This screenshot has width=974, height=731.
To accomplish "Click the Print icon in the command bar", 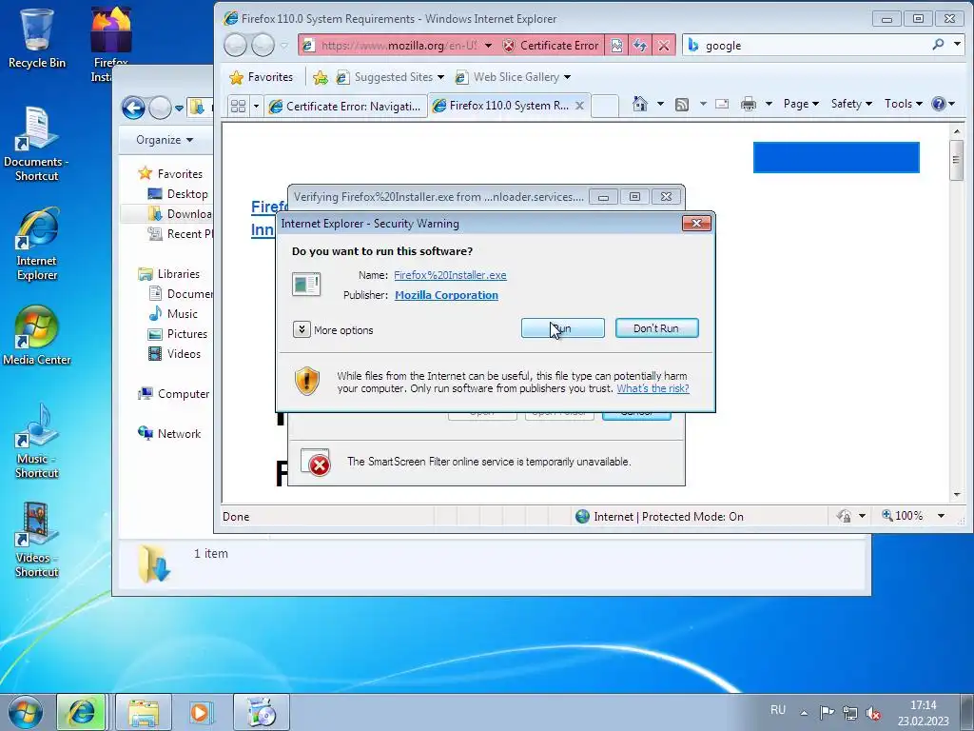I will (x=749, y=104).
